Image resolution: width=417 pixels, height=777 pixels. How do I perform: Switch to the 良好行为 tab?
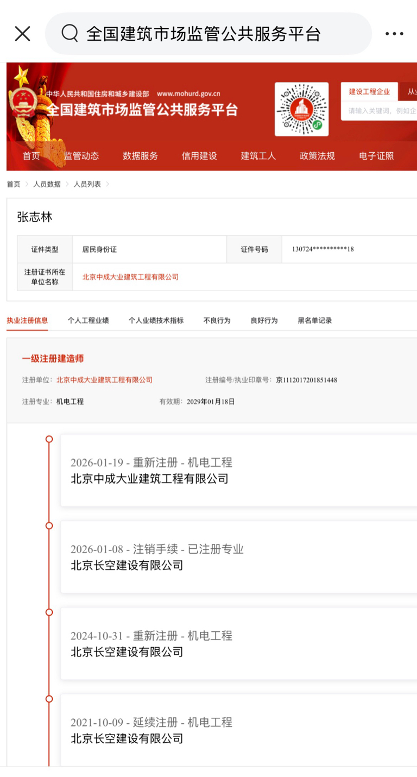point(264,321)
